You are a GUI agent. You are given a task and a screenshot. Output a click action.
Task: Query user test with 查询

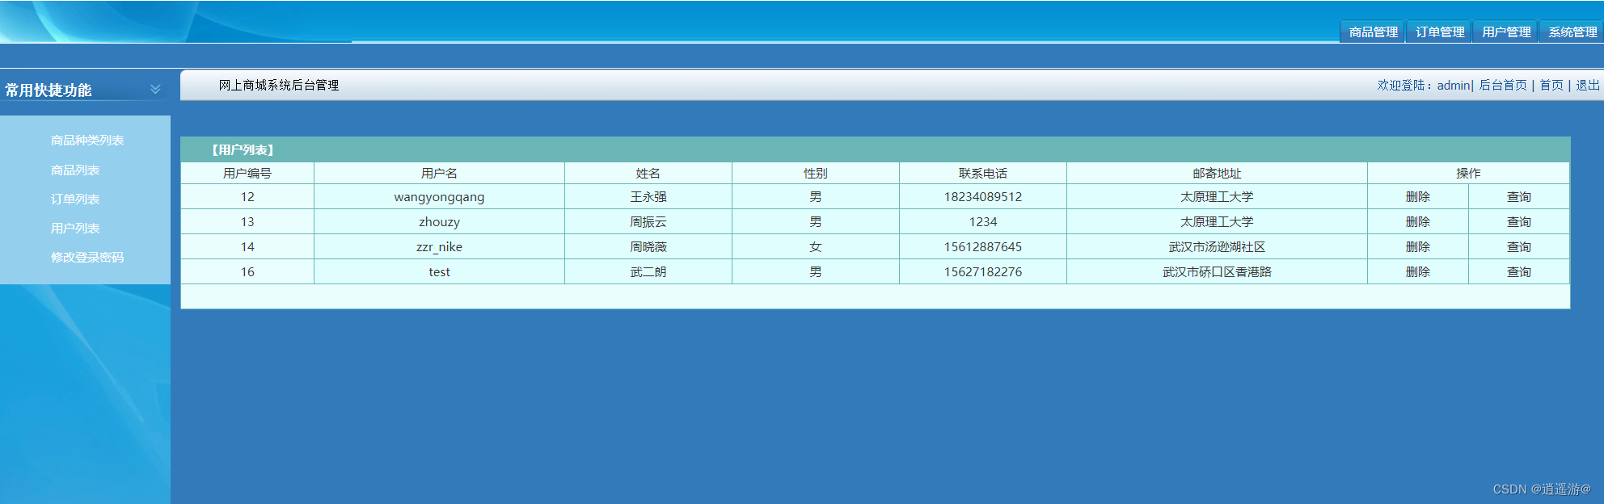click(1519, 272)
